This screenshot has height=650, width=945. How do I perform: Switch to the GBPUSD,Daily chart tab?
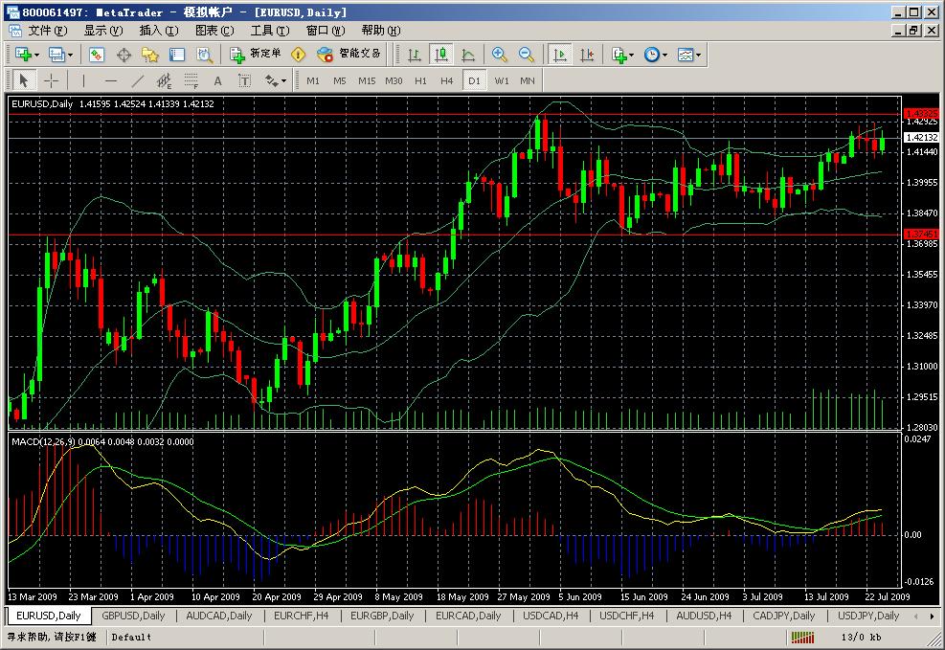pyautogui.click(x=133, y=616)
